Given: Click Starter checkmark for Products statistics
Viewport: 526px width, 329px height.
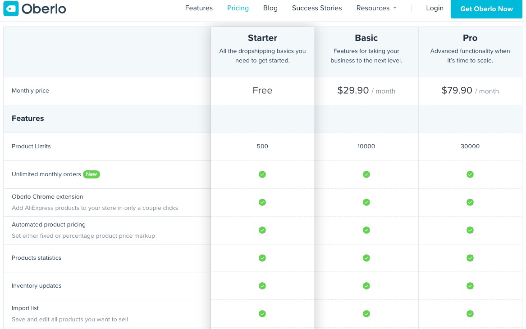Looking at the screenshot, I should (x=262, y=258).
